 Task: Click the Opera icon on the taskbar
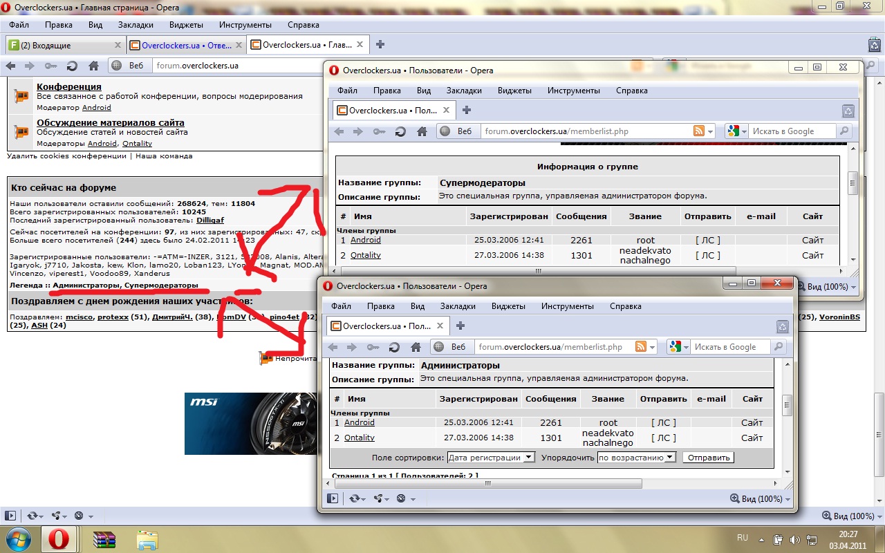(x=59, y=538)
